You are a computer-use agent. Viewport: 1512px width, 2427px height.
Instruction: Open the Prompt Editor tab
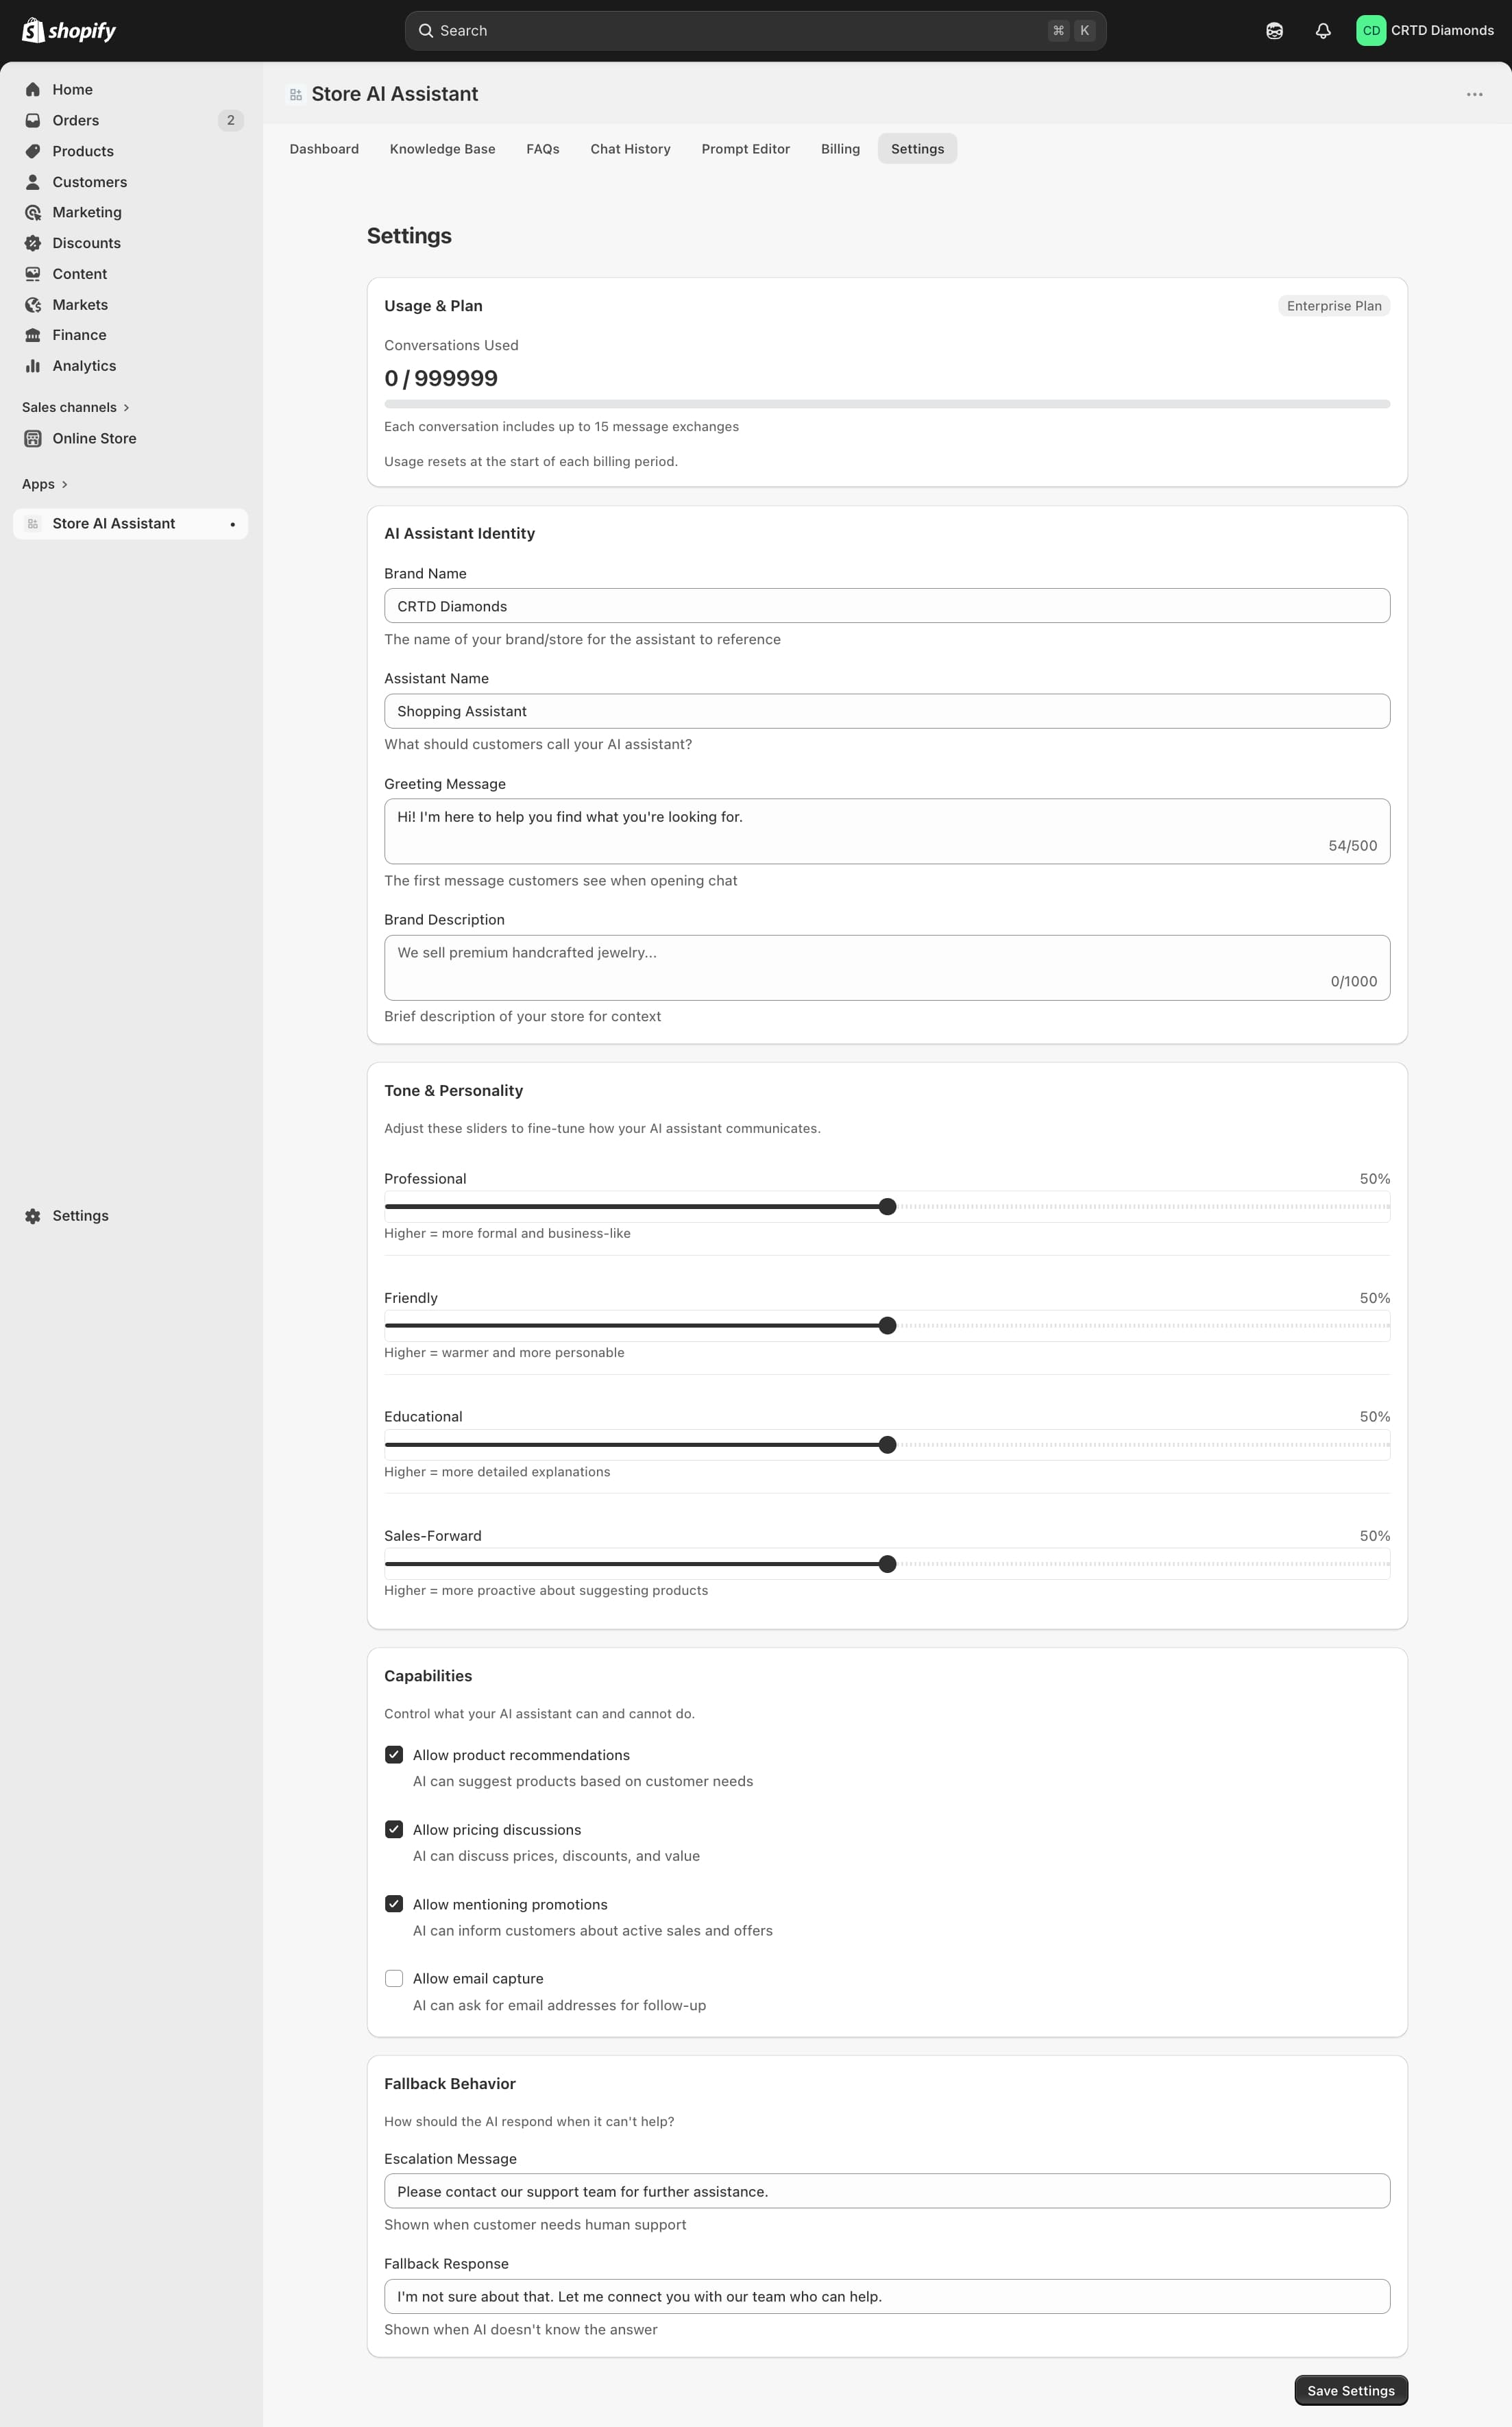click(745, 148)
